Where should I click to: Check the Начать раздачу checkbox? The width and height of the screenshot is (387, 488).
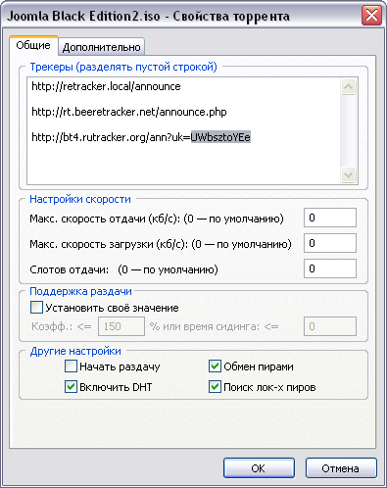[x=71, y=366]
